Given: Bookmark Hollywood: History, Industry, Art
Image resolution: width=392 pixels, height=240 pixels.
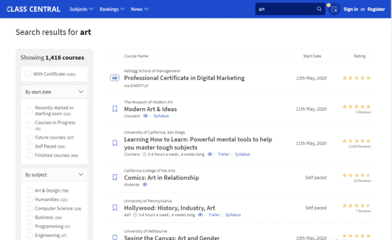Looking at the screenshot, I should (x=115, y=208).
